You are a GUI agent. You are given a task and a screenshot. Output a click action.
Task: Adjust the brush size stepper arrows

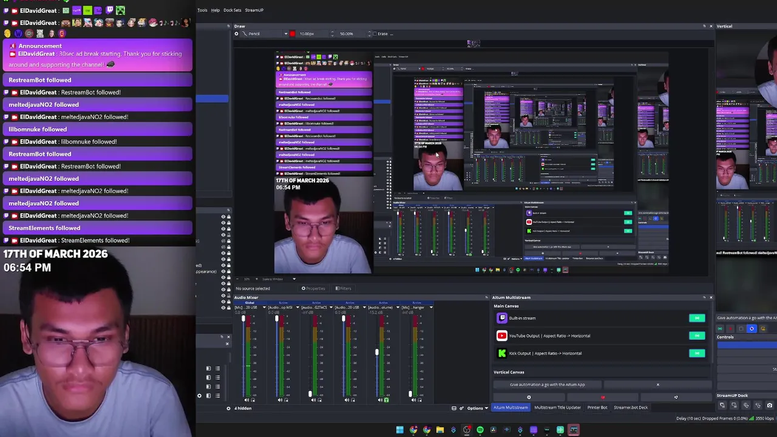(332, 34)
